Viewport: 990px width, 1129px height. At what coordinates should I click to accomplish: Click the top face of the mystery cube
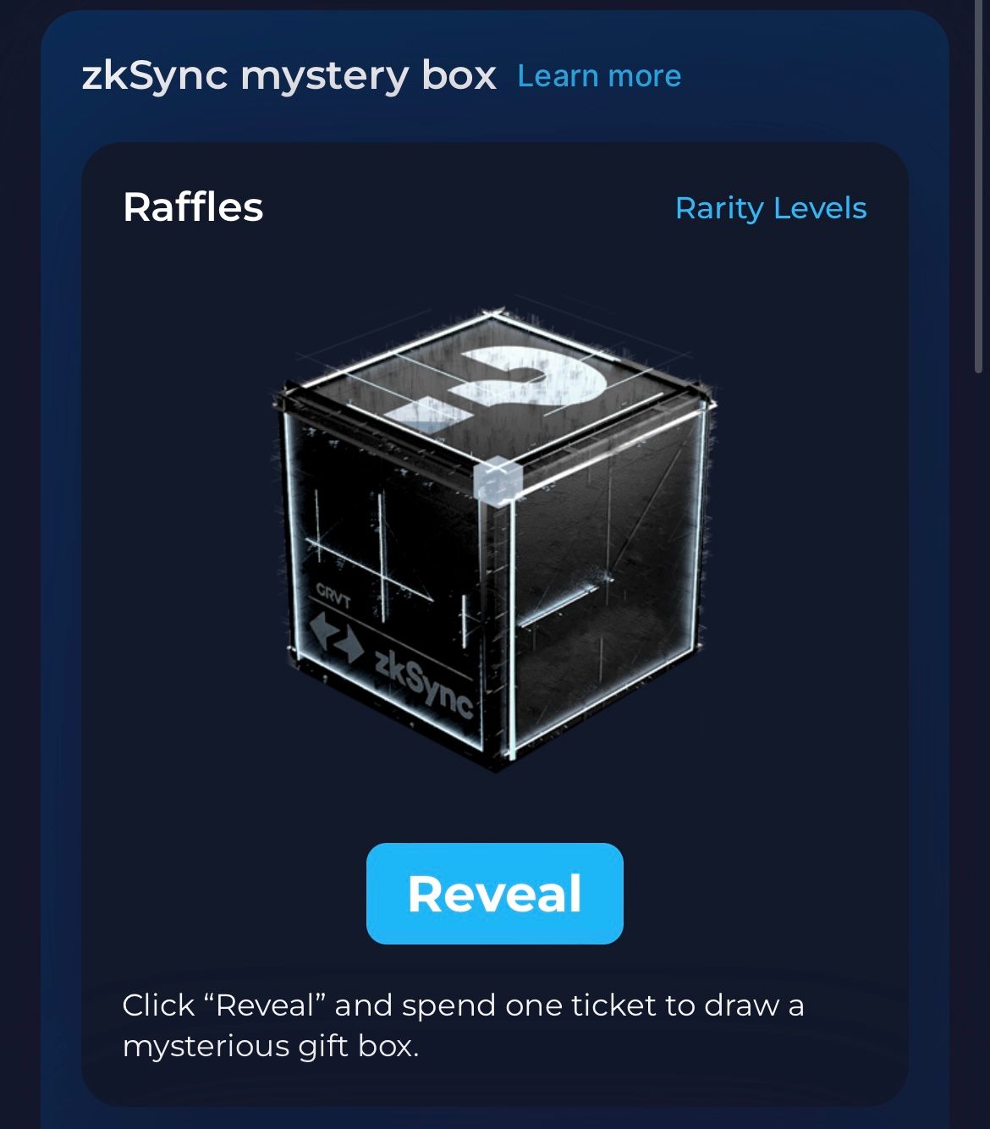point(495,389)
